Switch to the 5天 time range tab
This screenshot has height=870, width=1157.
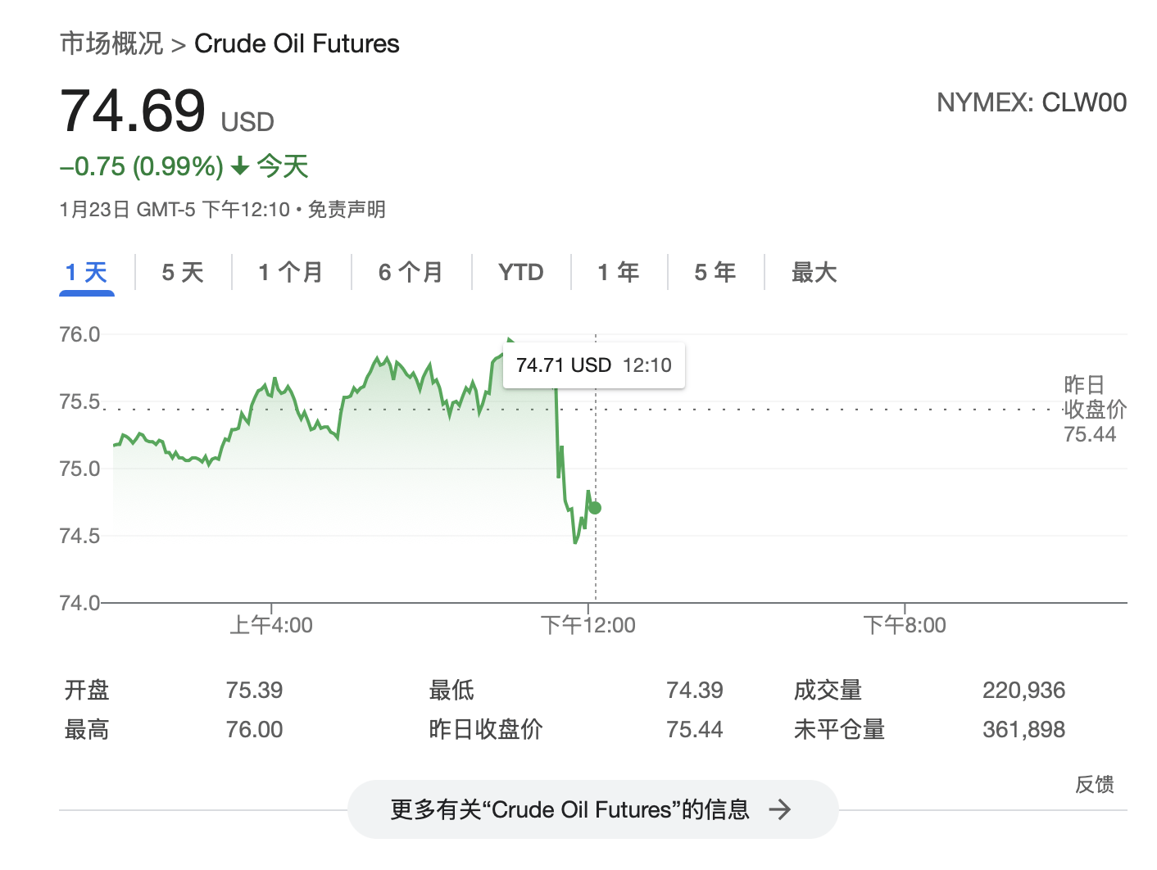click(x=182, y=272)
